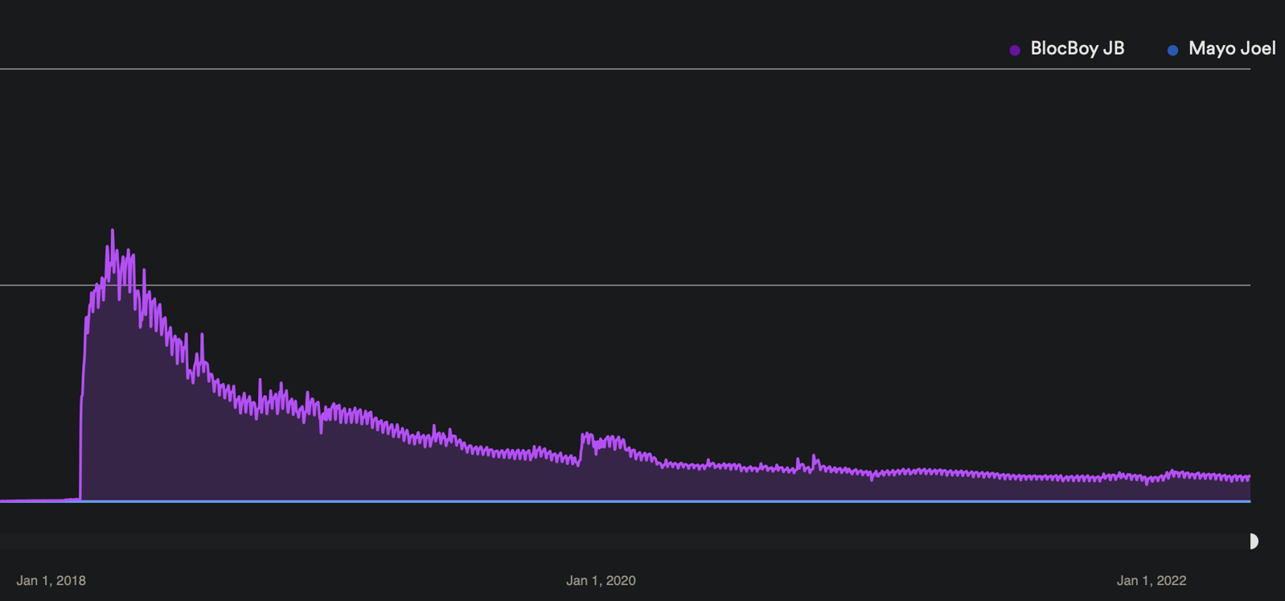Viewport: 1285px width, 601px height.
Task: Click the rightmost end of the purple line
Action: (1249, 477)
